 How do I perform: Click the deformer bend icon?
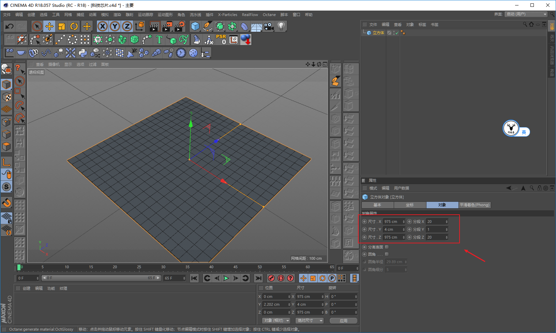(244, 26)
